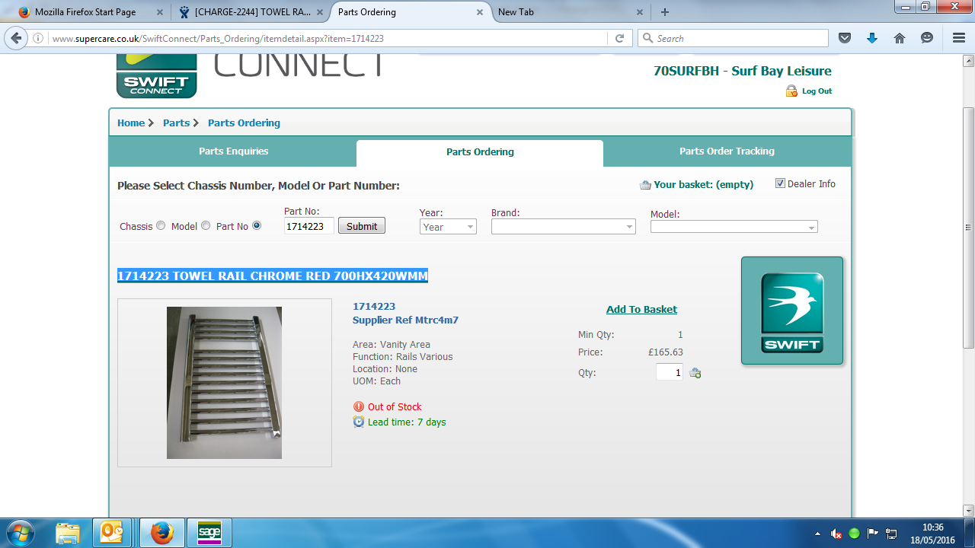Close the New Tab browser tab

[640, 12]
